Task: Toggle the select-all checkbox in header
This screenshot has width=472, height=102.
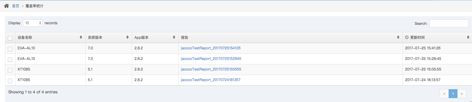Action: (x=10, y=38)
